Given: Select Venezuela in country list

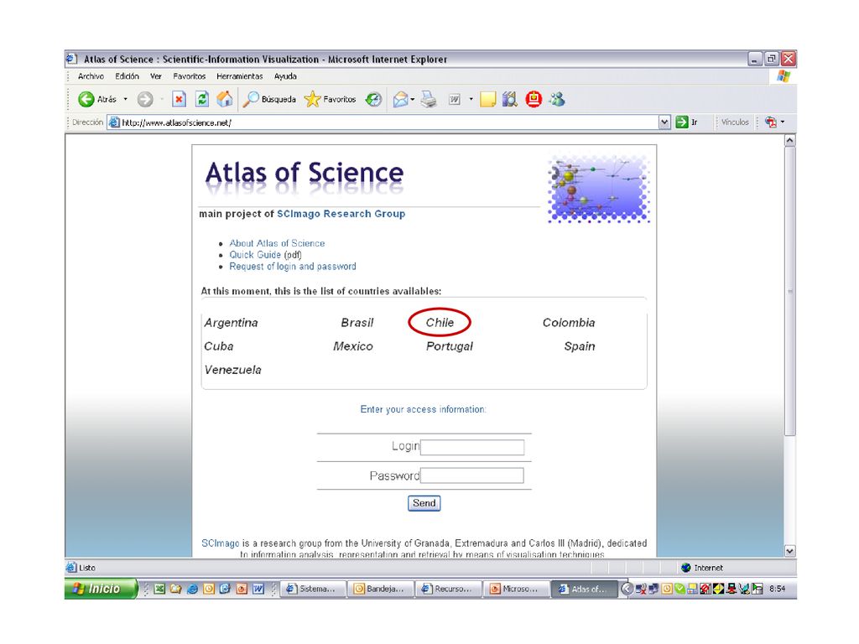Looking at the screenshot, I should click(232, 370).
